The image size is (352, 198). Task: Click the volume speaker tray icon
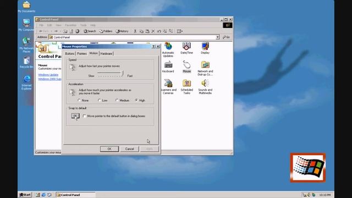click(309, 195)
